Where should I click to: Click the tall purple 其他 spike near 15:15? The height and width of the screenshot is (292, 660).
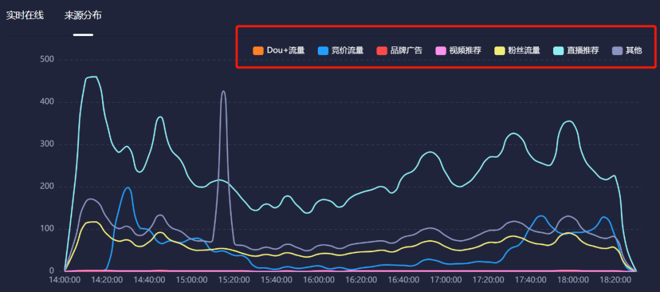coord(224,92)
